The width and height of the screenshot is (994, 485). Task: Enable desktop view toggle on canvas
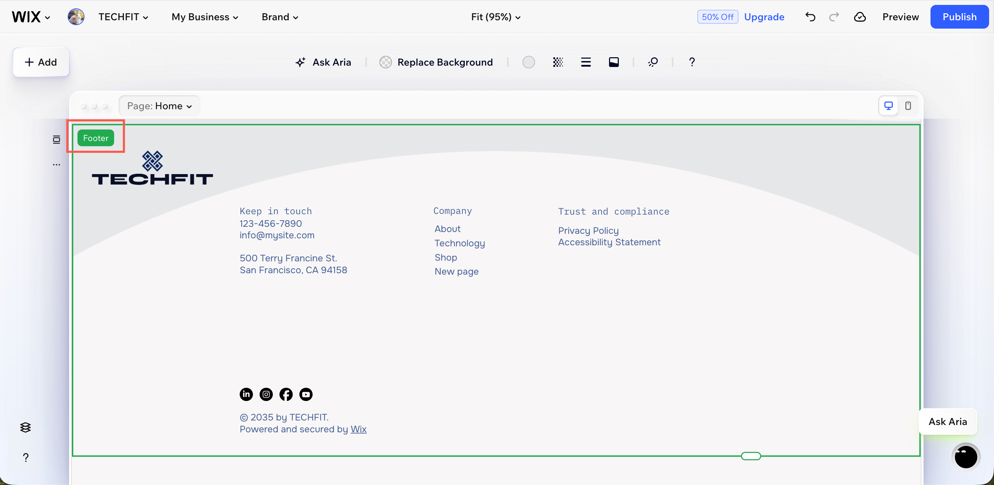coord(888,105)
